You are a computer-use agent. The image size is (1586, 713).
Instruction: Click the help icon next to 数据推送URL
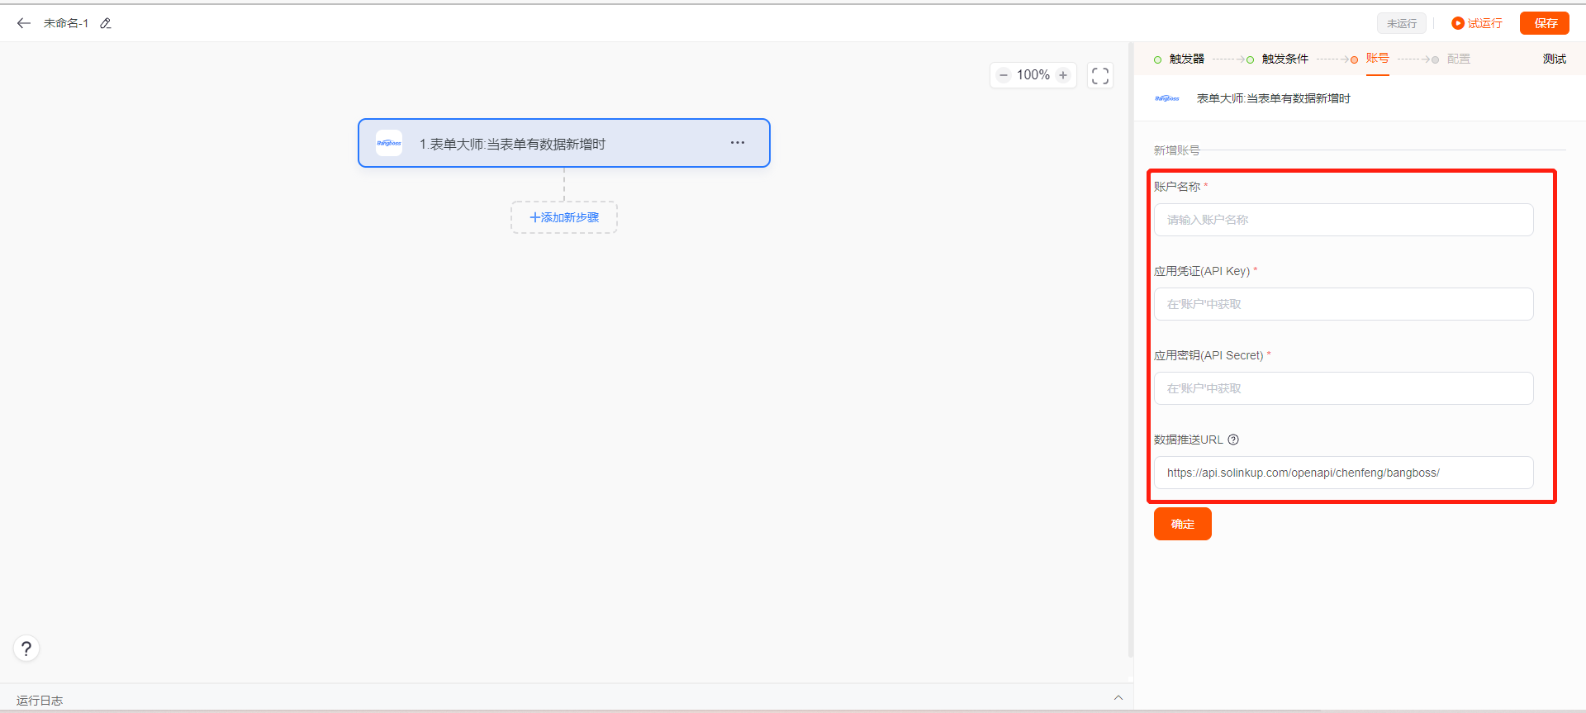(x=1233, y=440)
